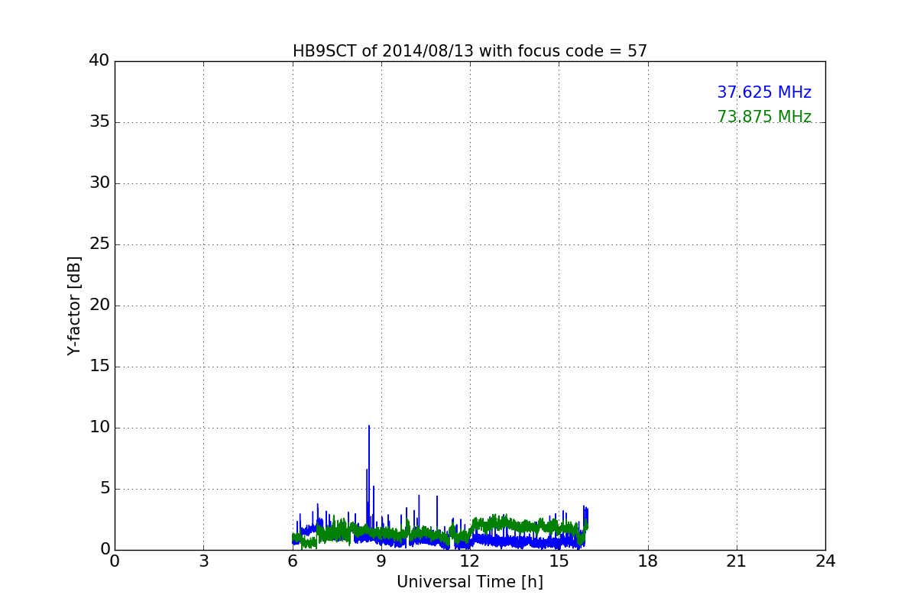Screen dimensions: 917x611
Task: Click the Y-factor [dB] axis label
Action: tap(74, 305)
